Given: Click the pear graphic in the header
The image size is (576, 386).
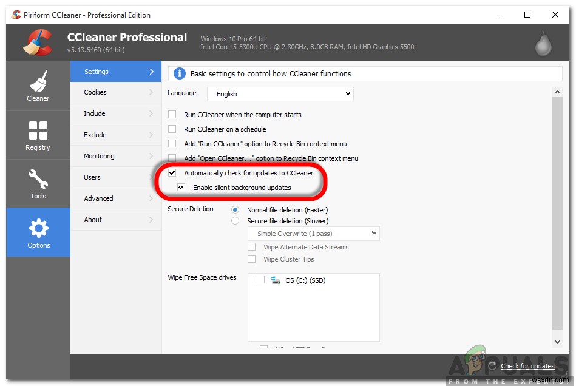Looking at the screenshot, I should click(542, 42).
